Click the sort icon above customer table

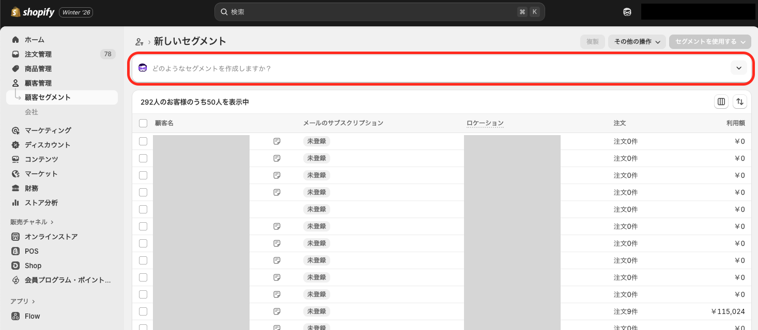740,102
